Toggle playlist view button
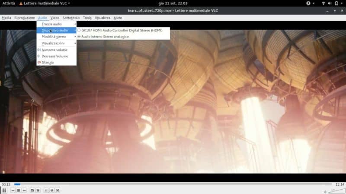 [46, 190]
